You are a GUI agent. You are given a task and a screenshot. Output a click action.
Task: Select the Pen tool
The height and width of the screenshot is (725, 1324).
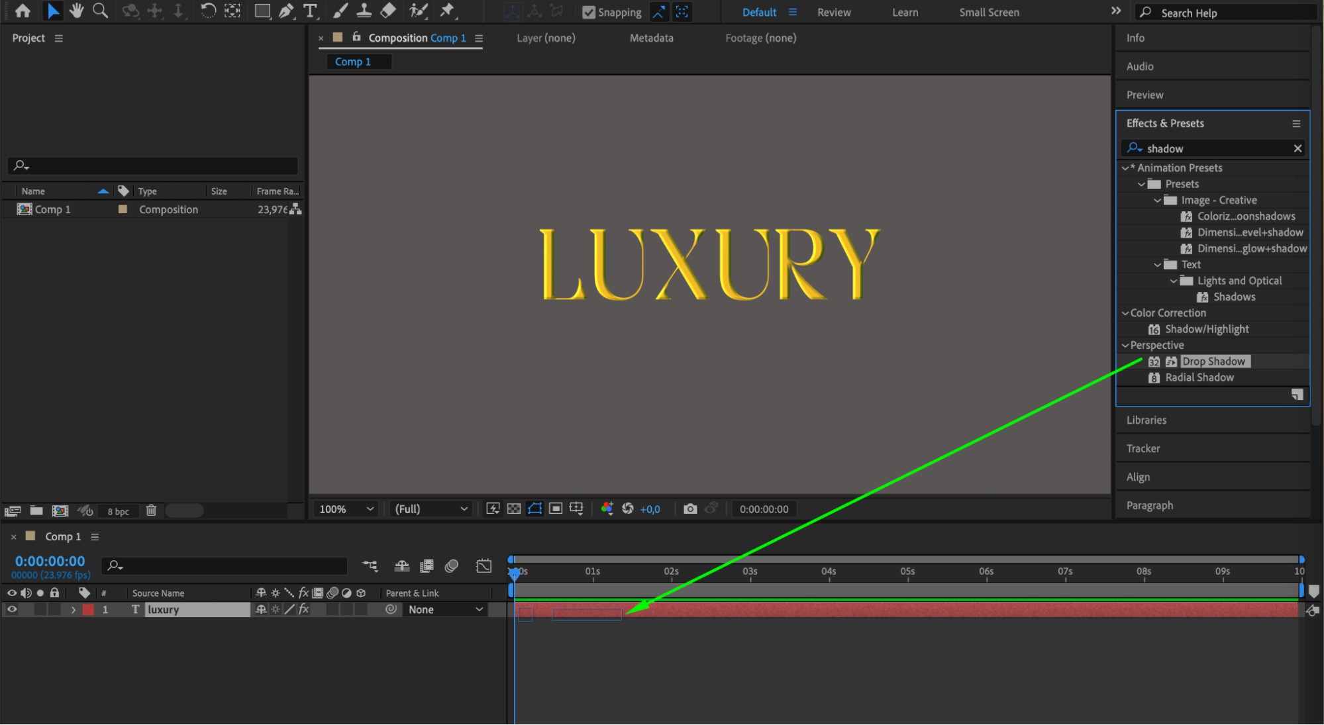point(286,11)
